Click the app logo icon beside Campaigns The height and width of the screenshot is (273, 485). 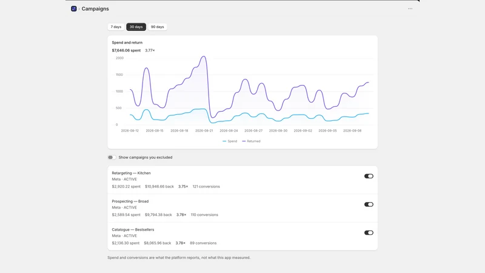click(73, 8)
